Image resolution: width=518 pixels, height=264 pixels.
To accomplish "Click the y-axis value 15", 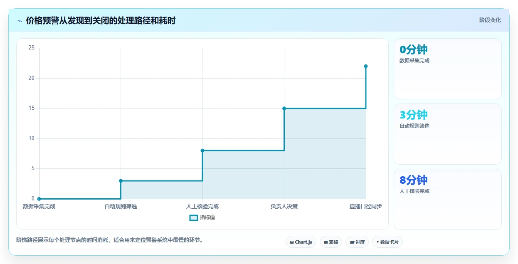I will [x=31, y=108].
